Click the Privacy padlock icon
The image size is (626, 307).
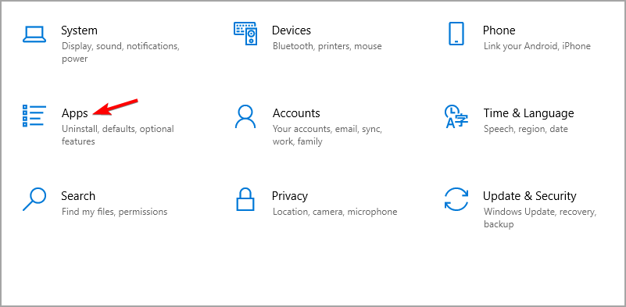coord(245,199)
